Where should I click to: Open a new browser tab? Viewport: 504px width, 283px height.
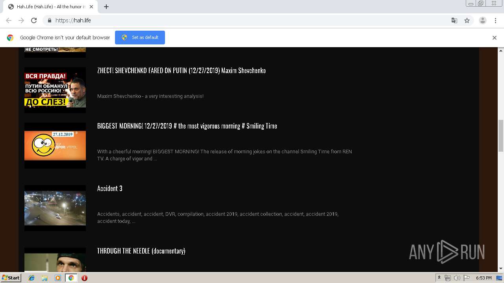[x=106, y=7]
